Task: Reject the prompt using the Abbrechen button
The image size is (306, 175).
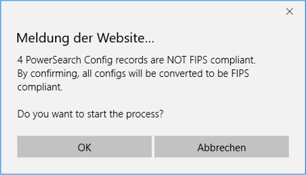Action: pyautogui.click(x=221, y=147)
